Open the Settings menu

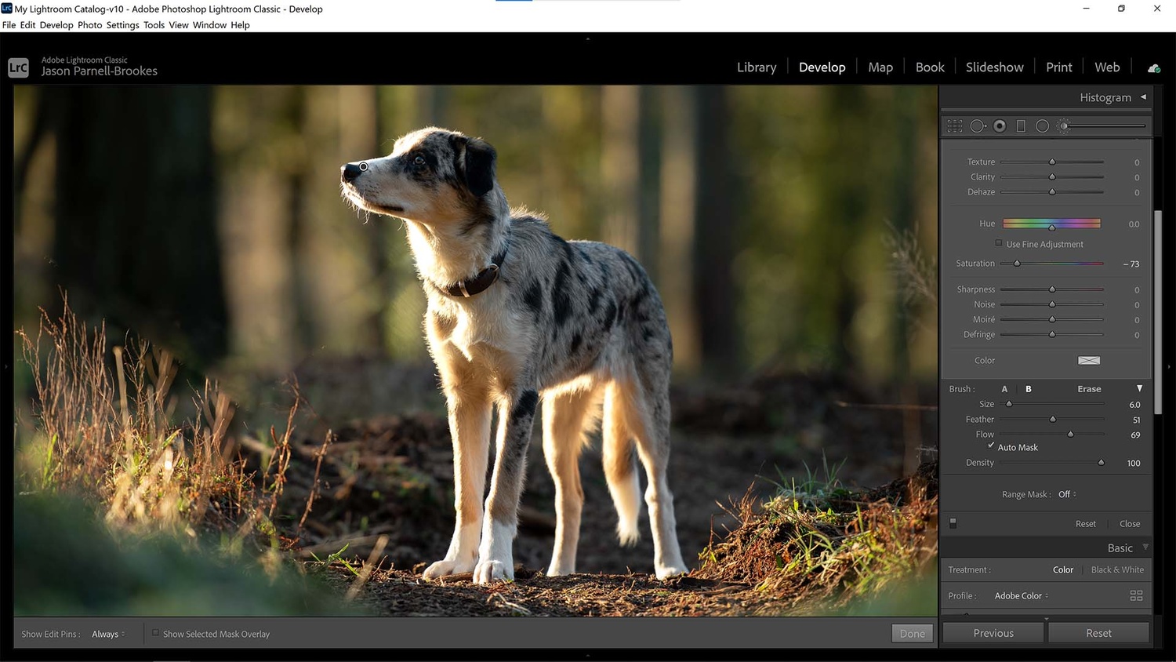point(122,25)
